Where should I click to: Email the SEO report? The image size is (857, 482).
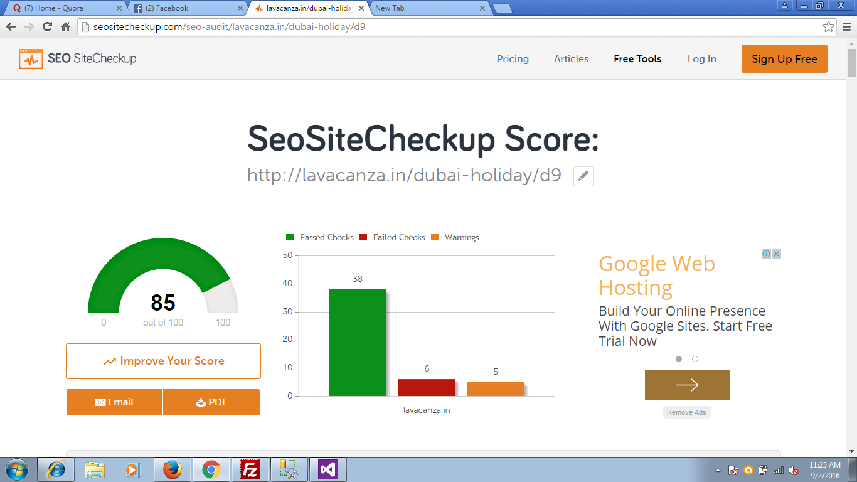(114, 402)
